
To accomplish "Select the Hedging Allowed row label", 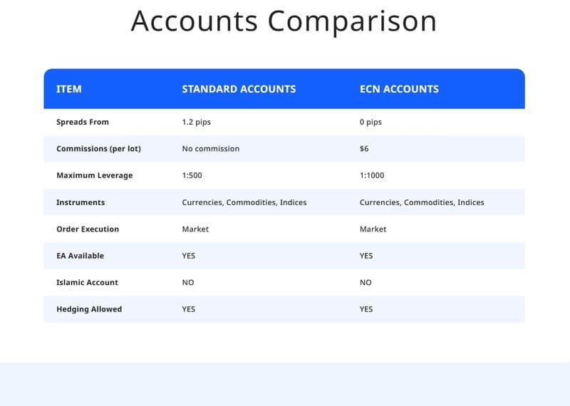I will coord(89,309).
